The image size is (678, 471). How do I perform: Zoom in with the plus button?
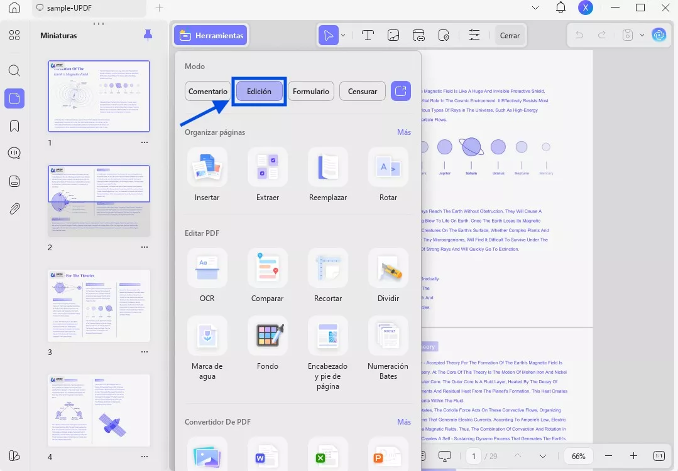[x=633, y=456]
